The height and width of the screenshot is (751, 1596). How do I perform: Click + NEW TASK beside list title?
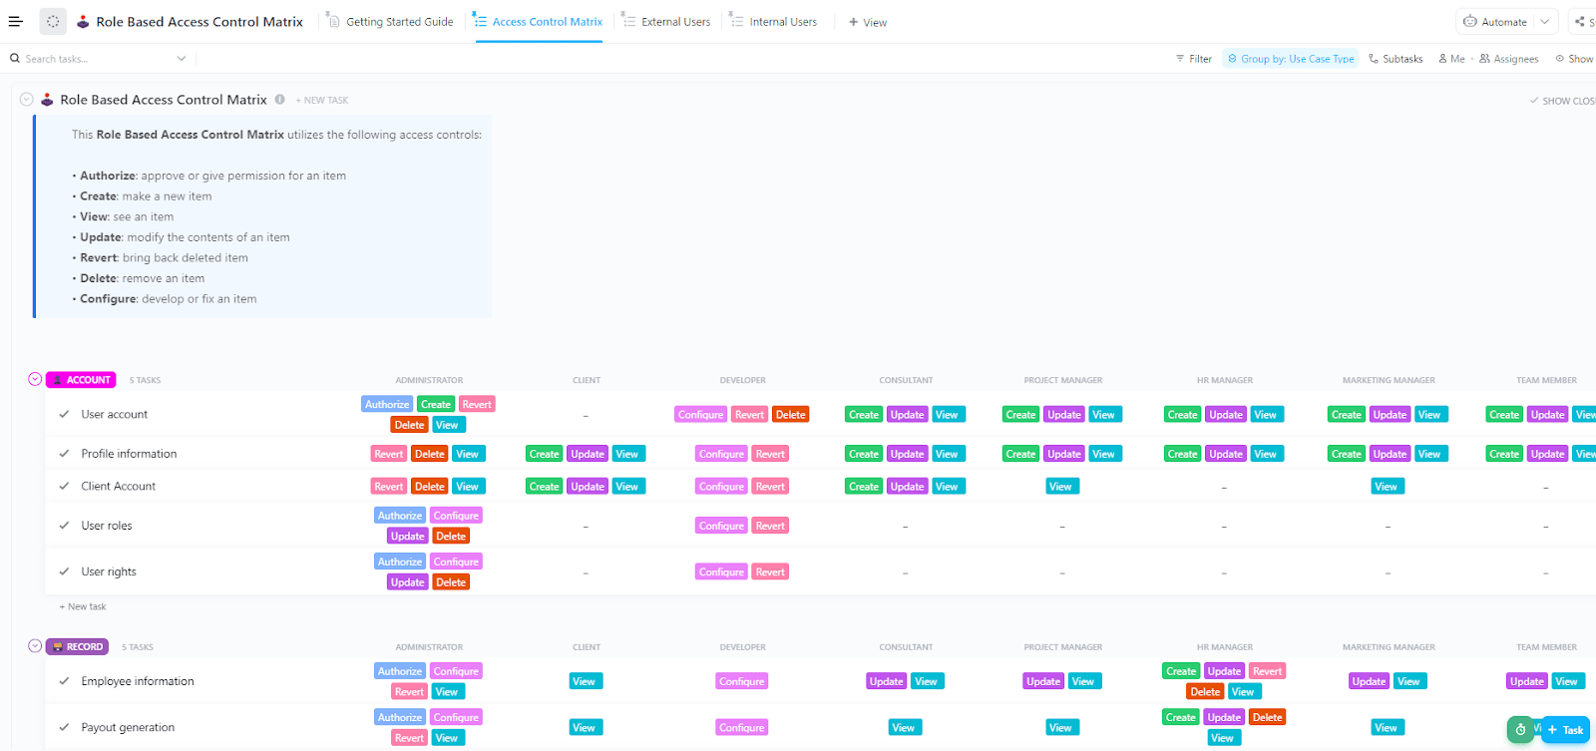(321, 100)
